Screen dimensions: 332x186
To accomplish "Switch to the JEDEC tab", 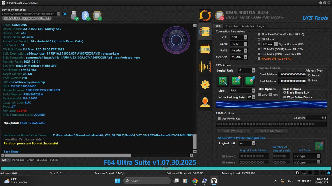I will pos(42,160).
